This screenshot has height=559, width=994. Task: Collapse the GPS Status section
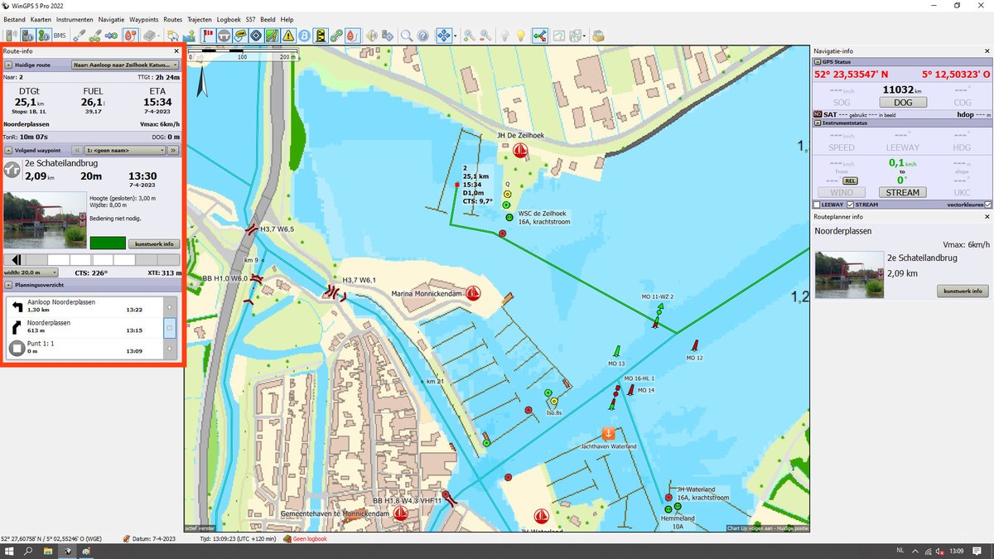pyautogui.click(x=818, y=62)
